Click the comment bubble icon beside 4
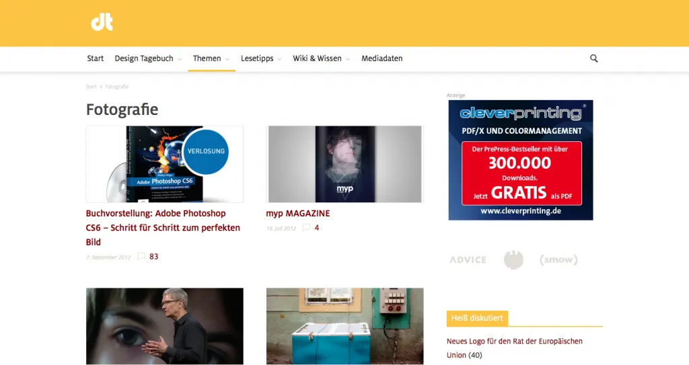 [x=306, y=227]
